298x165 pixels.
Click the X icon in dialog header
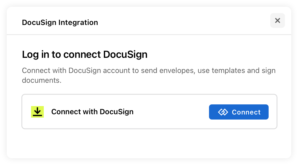click(278, 20)
